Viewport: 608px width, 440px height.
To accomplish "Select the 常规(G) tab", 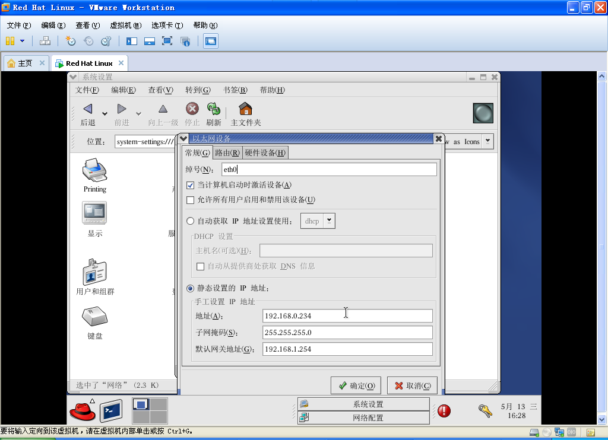I will [197, 152].
